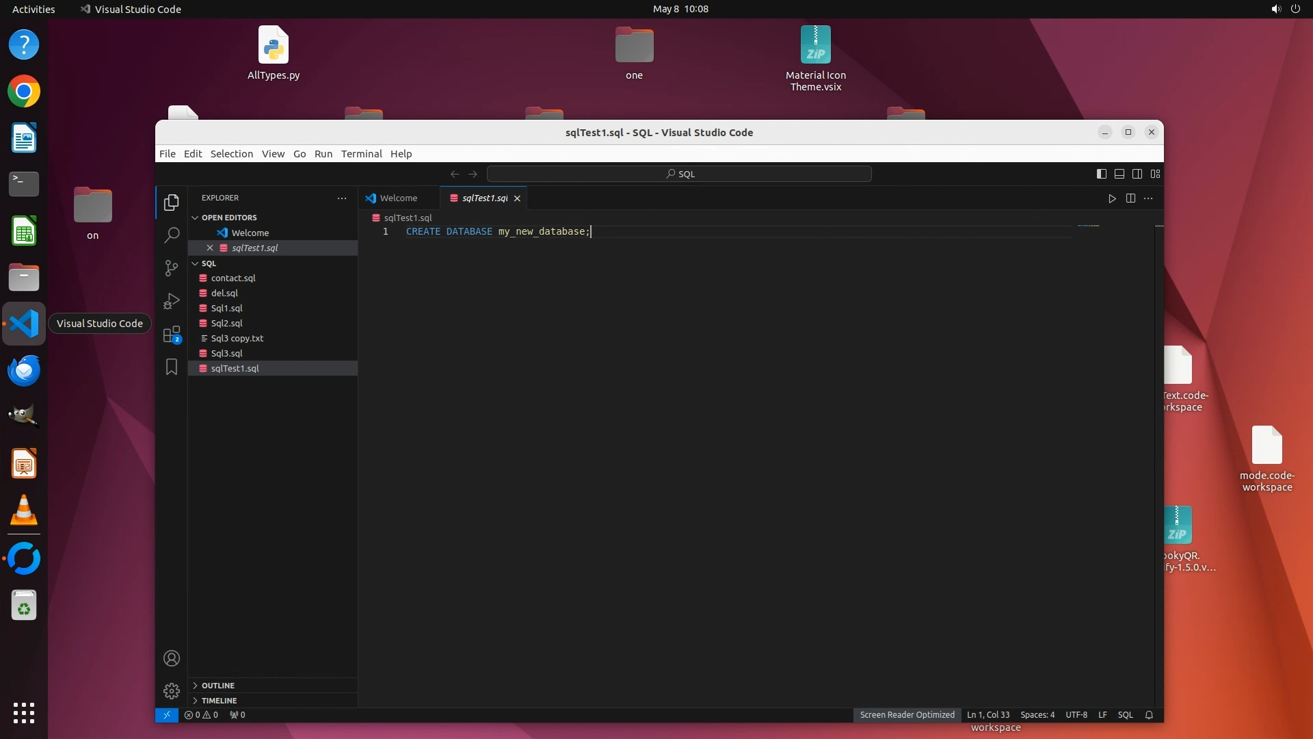Open the Extensions view
This screenshot has height=739, width=1313.
coord(172,335)
